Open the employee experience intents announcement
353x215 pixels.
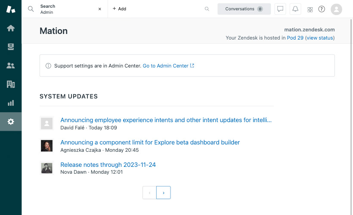coord(166,120)
